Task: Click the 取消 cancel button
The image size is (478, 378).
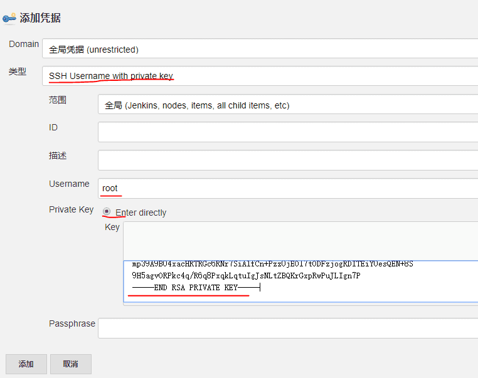Action: pos(71,364)
